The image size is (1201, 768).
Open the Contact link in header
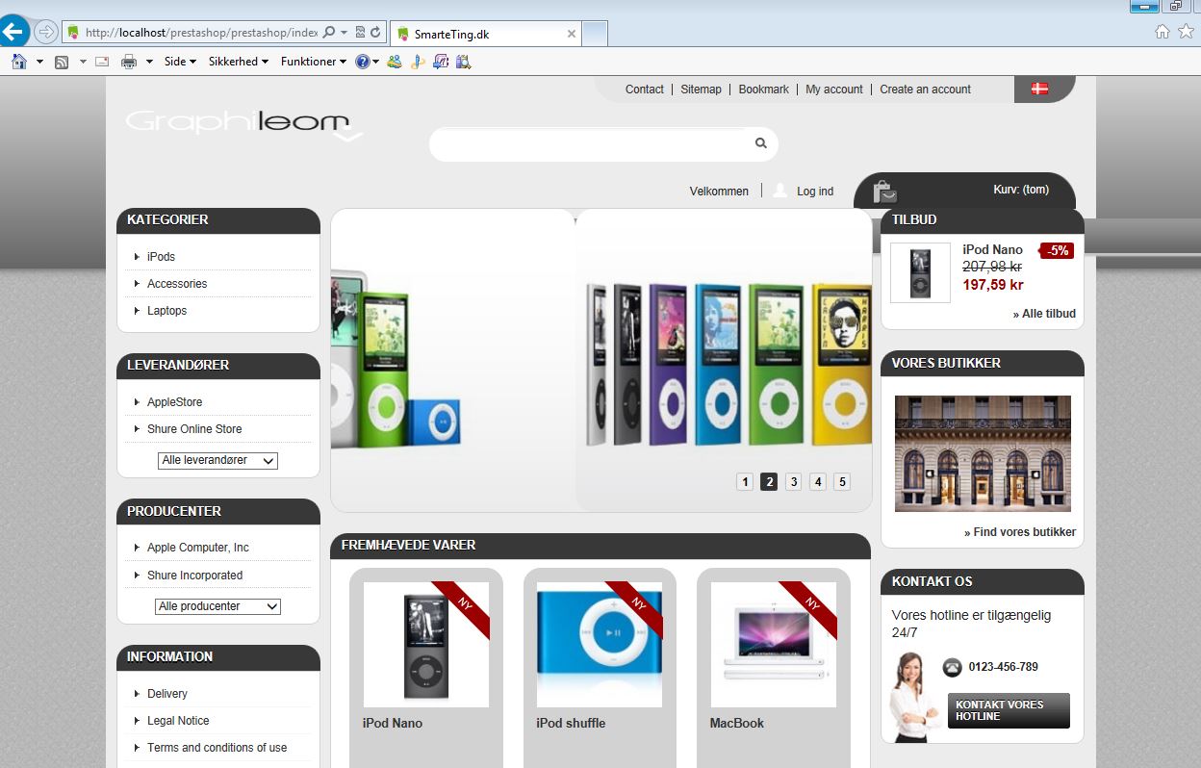pos(644,90)
